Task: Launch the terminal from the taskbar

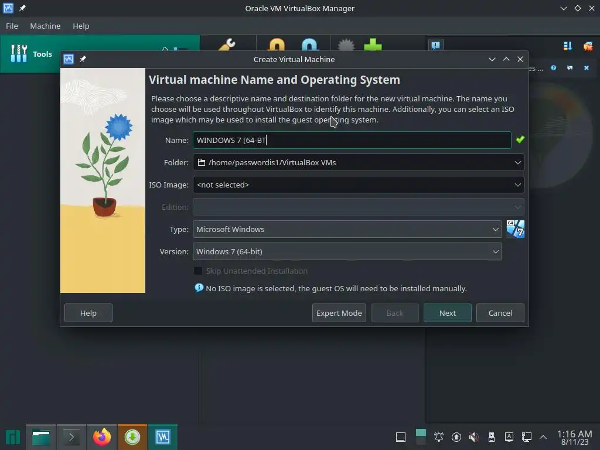Action: pos(71,437)
